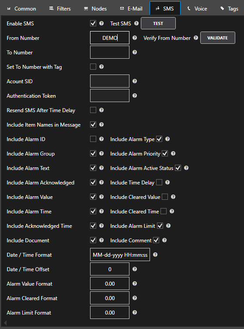The width and height of the screenshot is (244, 329).
Task: Click help icon next to Authentication Token
Action: coord(135,96)
